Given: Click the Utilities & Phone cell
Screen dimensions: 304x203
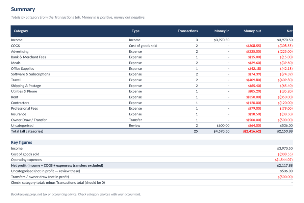Looking at the screenshot, I should tap(24, 91).
